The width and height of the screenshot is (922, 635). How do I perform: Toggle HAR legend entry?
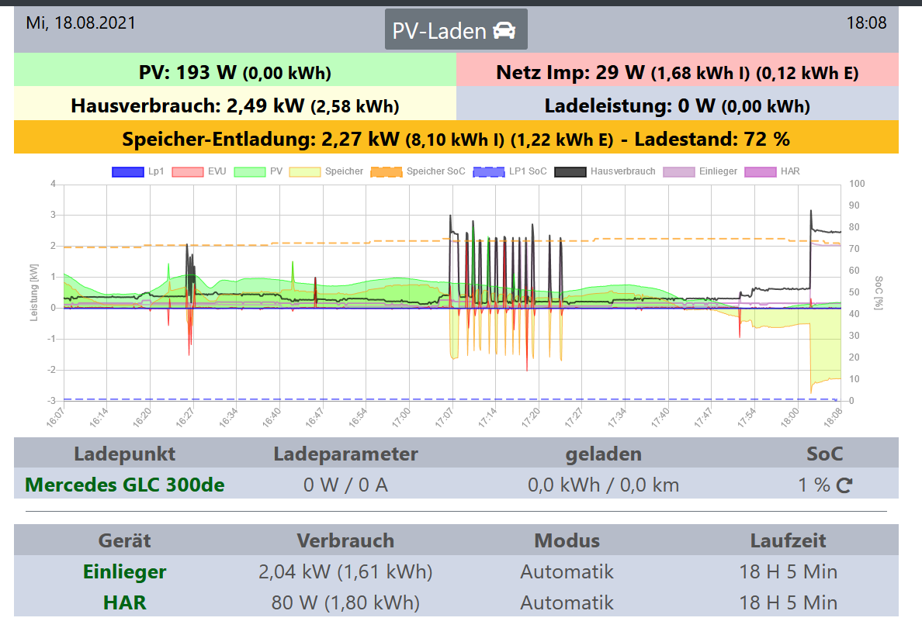point(761,171)
